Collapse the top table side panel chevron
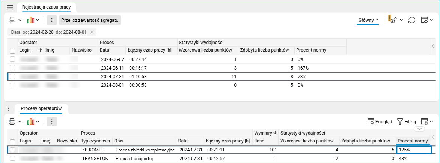 click(433, 46)
